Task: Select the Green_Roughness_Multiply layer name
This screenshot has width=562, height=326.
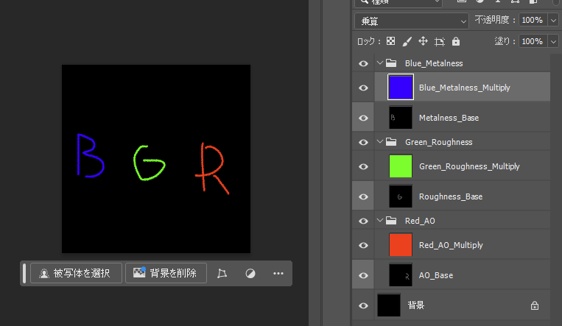Action: point(469,166)
